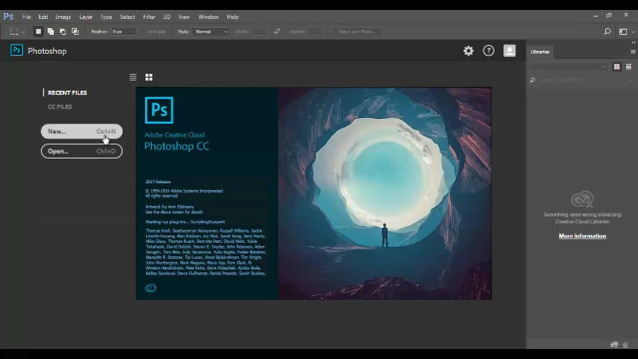Click the Libraries trash delete icon
Image resolution: width=638 pixels, height=359 pixels.
(x=625, y=345)
